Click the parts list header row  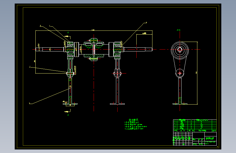point(195,131)
